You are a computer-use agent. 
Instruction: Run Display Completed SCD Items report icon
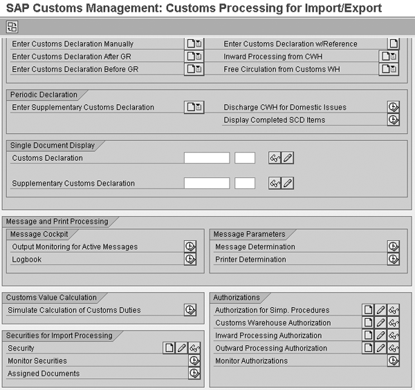tap(394, 120)
